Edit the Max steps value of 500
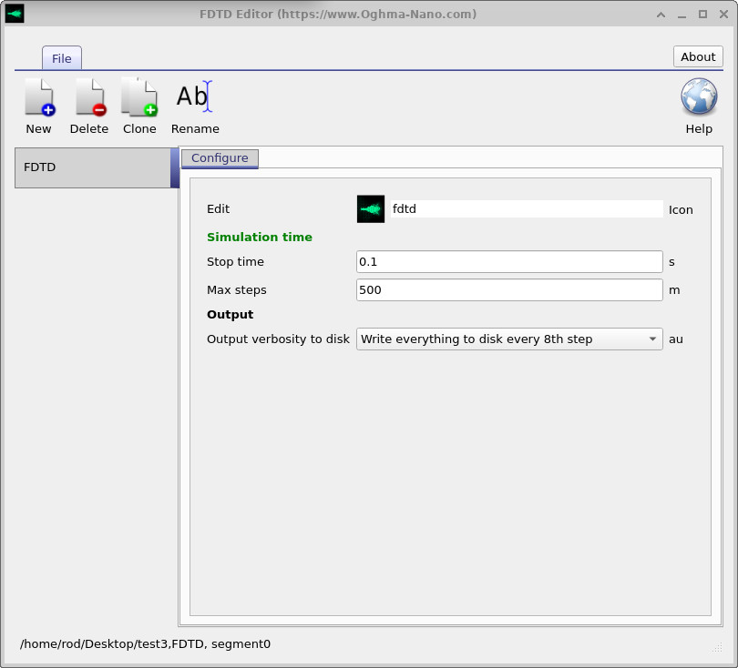This screenshot has width=738, height=668. tap(508, 289)
